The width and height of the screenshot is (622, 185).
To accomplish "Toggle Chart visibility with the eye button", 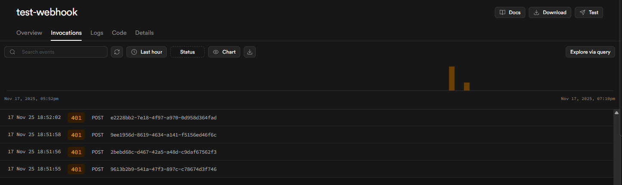I will click(x=224, y=52).
